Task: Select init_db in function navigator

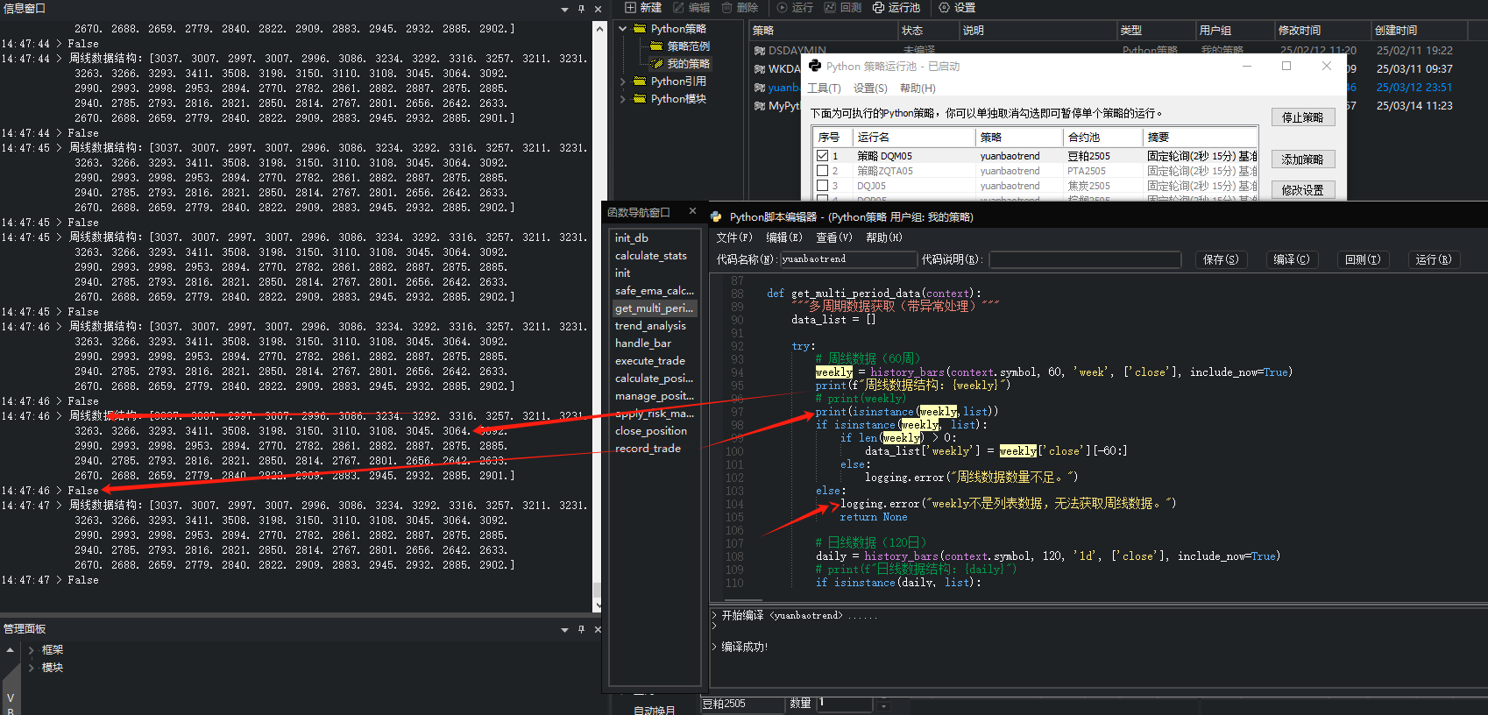Action: coord(632,238)
